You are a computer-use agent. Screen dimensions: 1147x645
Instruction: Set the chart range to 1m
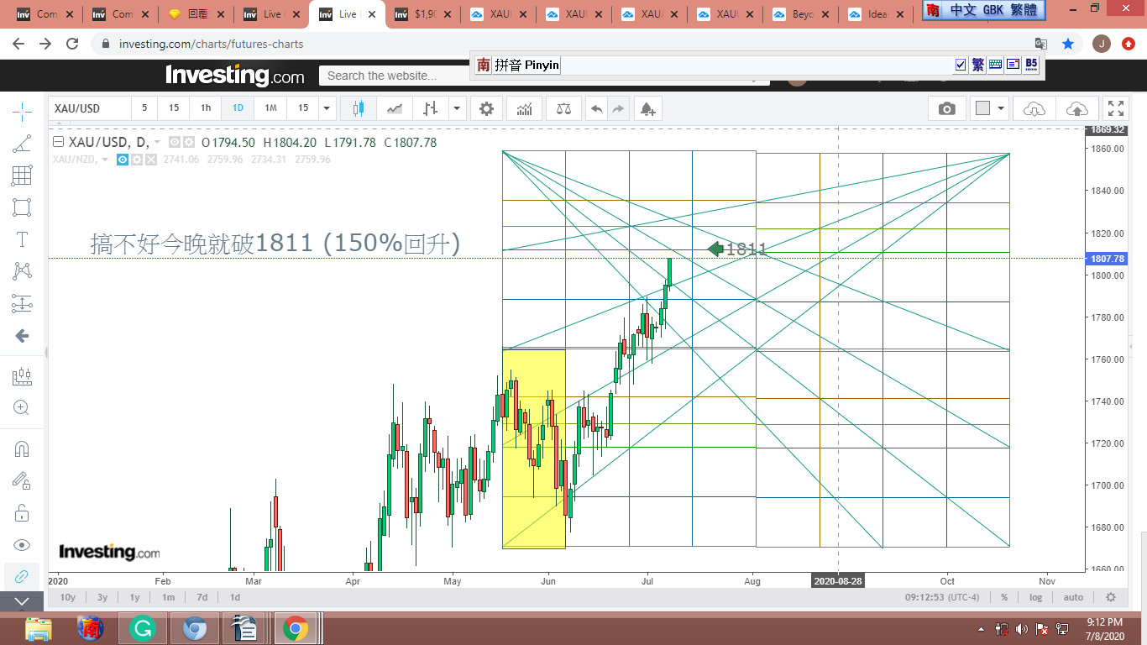[168, 597]
